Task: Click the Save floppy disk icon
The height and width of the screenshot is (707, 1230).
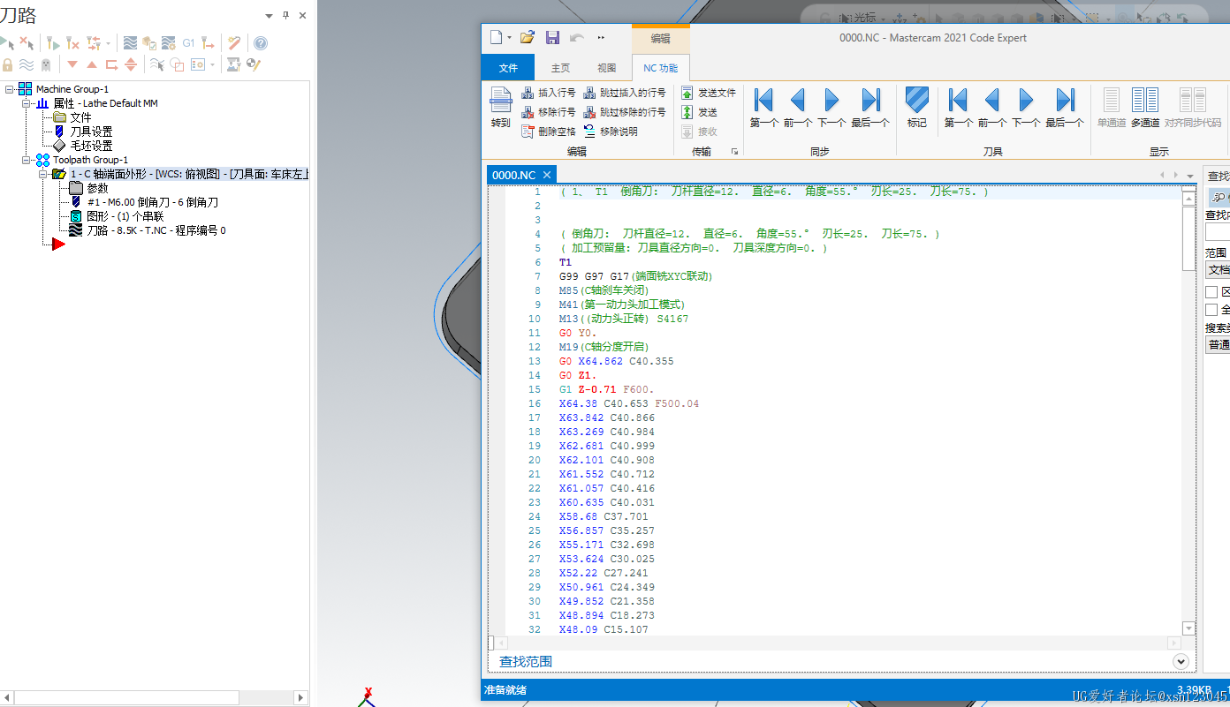Action: click(x=552, y=37)
